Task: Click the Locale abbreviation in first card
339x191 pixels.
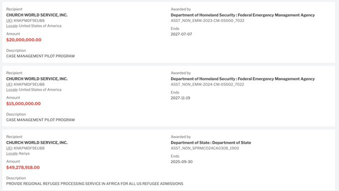Action: pos(11,26)
